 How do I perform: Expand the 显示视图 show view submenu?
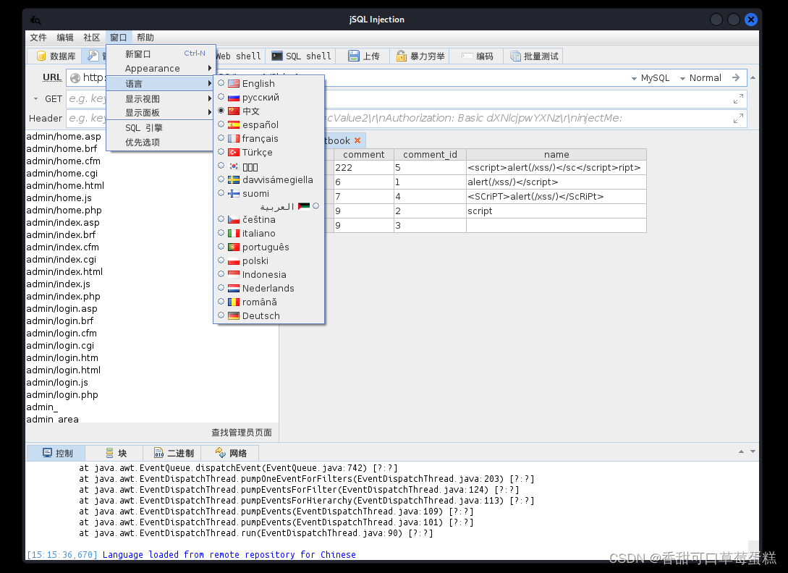(x=161, y=98)
